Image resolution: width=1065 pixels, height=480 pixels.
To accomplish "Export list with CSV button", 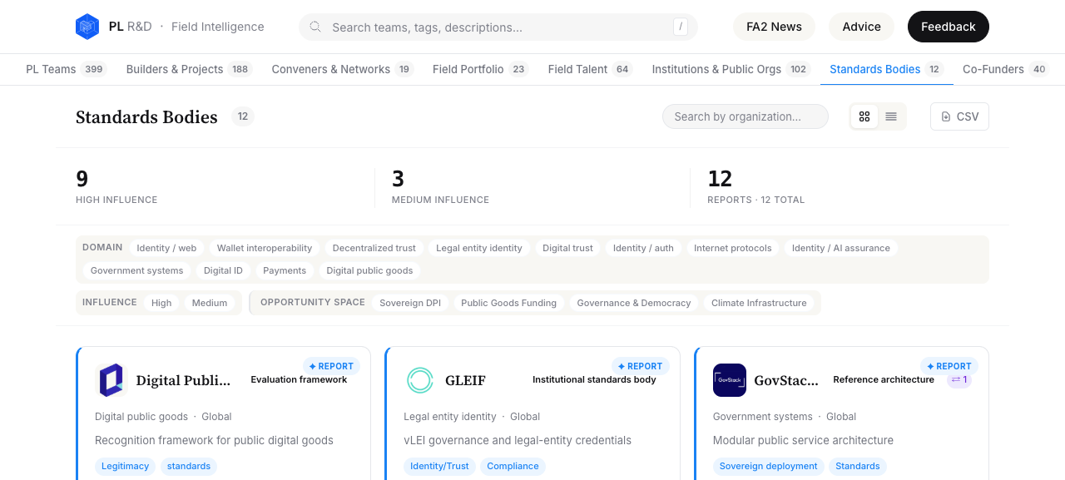I will point(959,116).
